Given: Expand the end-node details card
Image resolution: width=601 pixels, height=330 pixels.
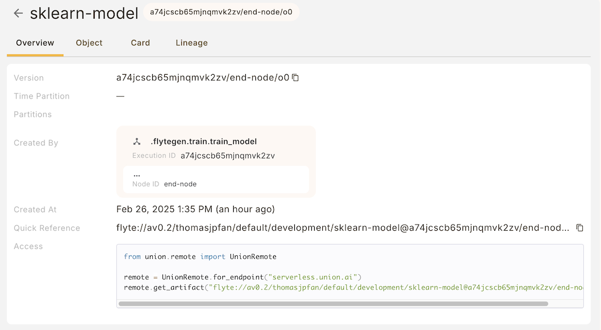Looking at the screenshot, I should click(216, 180).
